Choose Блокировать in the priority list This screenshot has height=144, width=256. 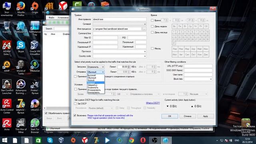tap(95, 92)
